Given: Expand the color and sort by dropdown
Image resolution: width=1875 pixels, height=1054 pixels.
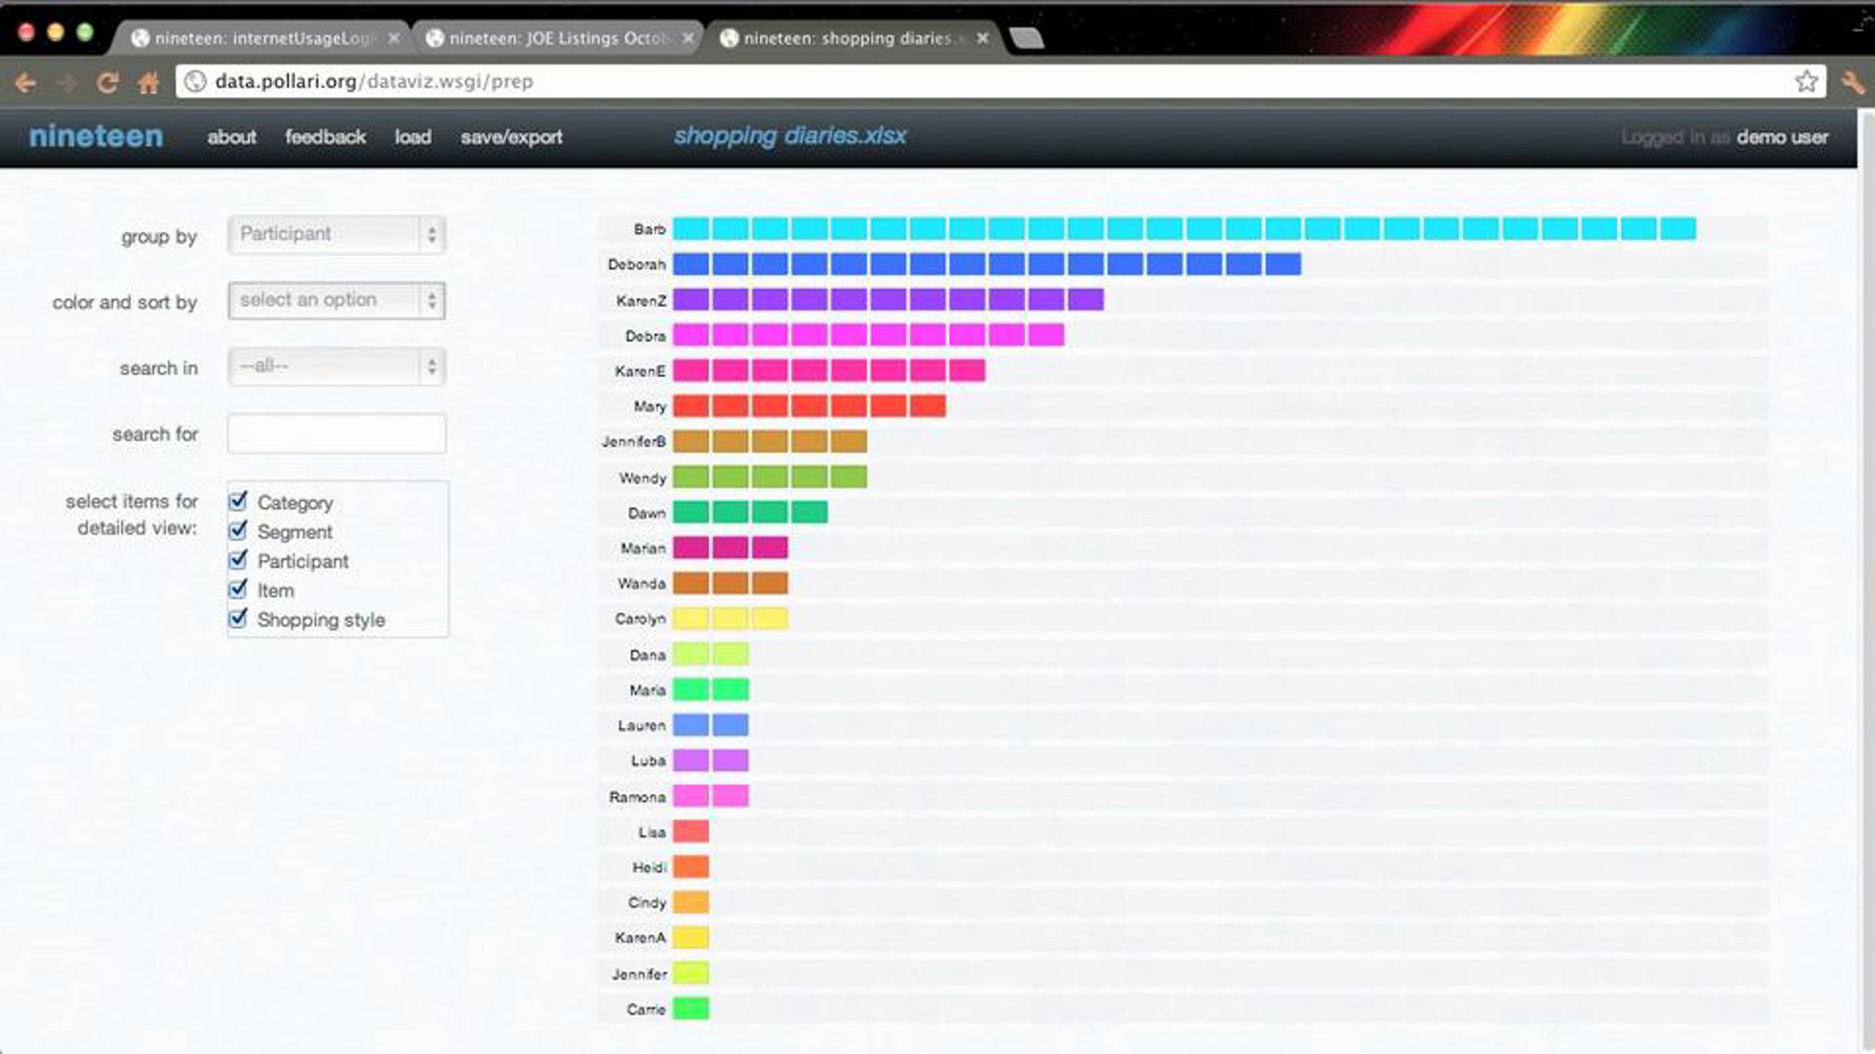Looking at the screenshot, I should click(x=337, y=301).
